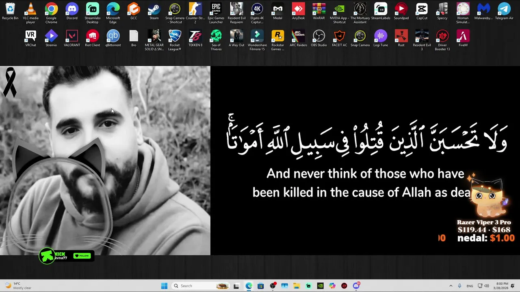This screenshot has height=292, width=520.
Task: Open Resident Evil 3 shortcut
Action: click(422, 40)
